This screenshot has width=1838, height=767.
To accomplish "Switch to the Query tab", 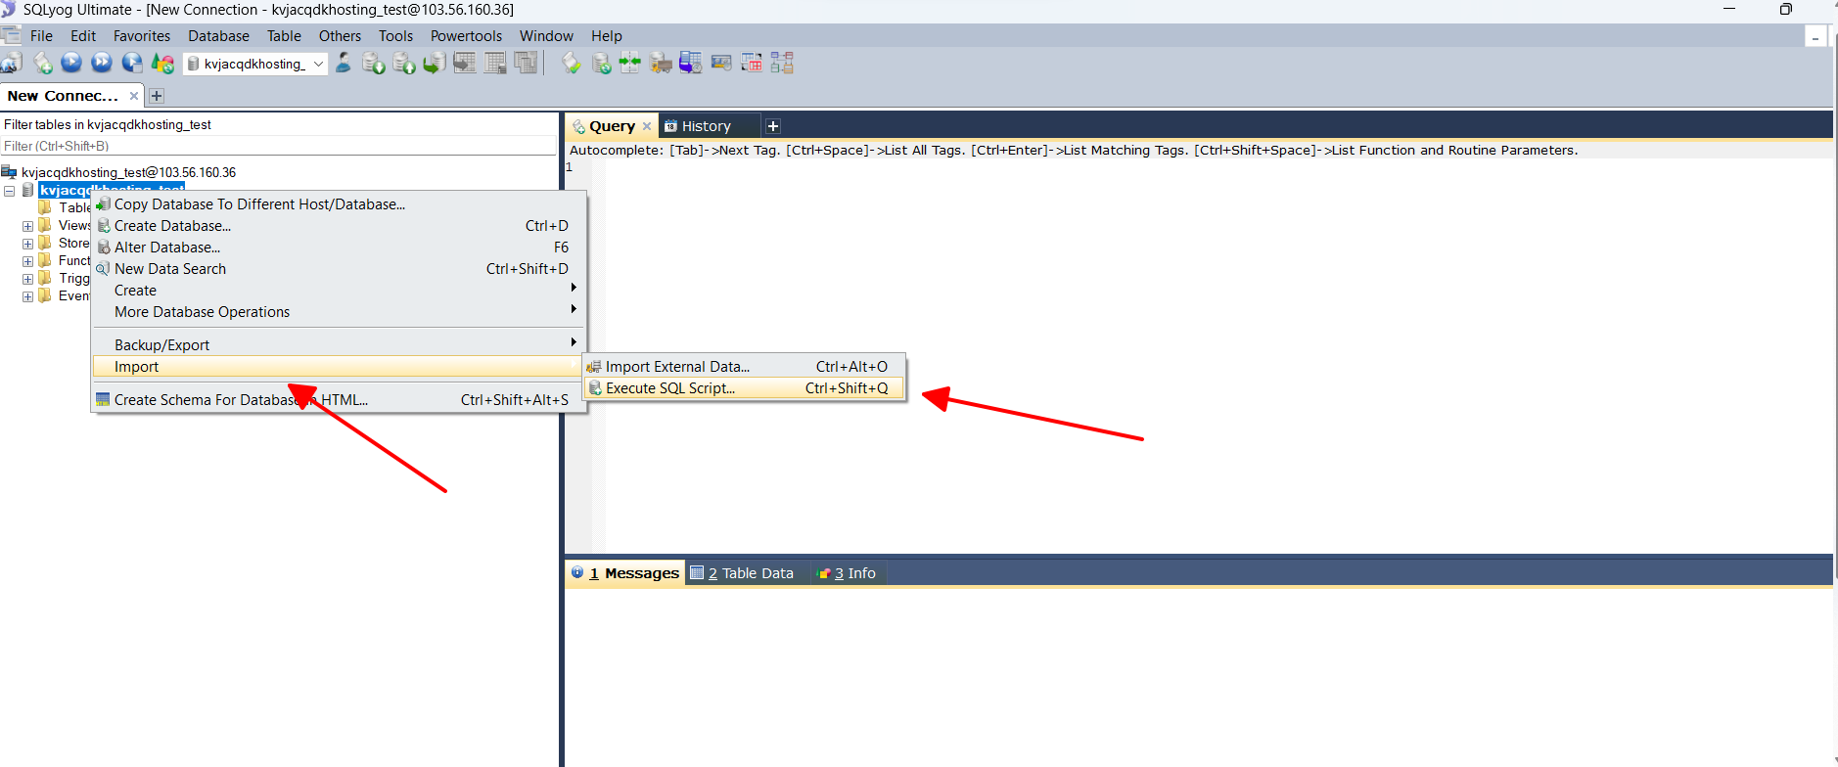I will (x=612, y=126).
